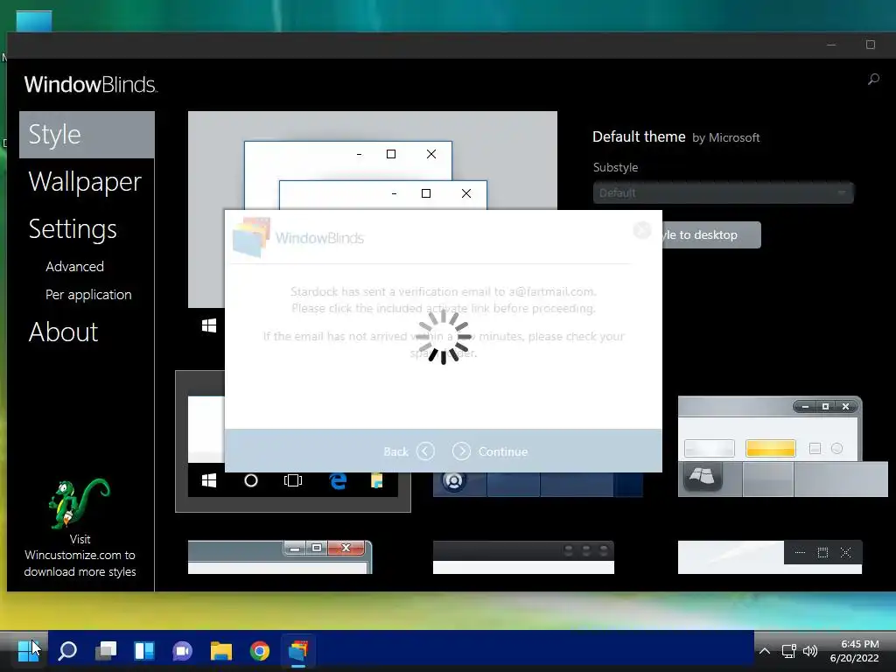Select the dark blue style with user icon
This screenshot has height=672, width=896.
click(538, 484)
